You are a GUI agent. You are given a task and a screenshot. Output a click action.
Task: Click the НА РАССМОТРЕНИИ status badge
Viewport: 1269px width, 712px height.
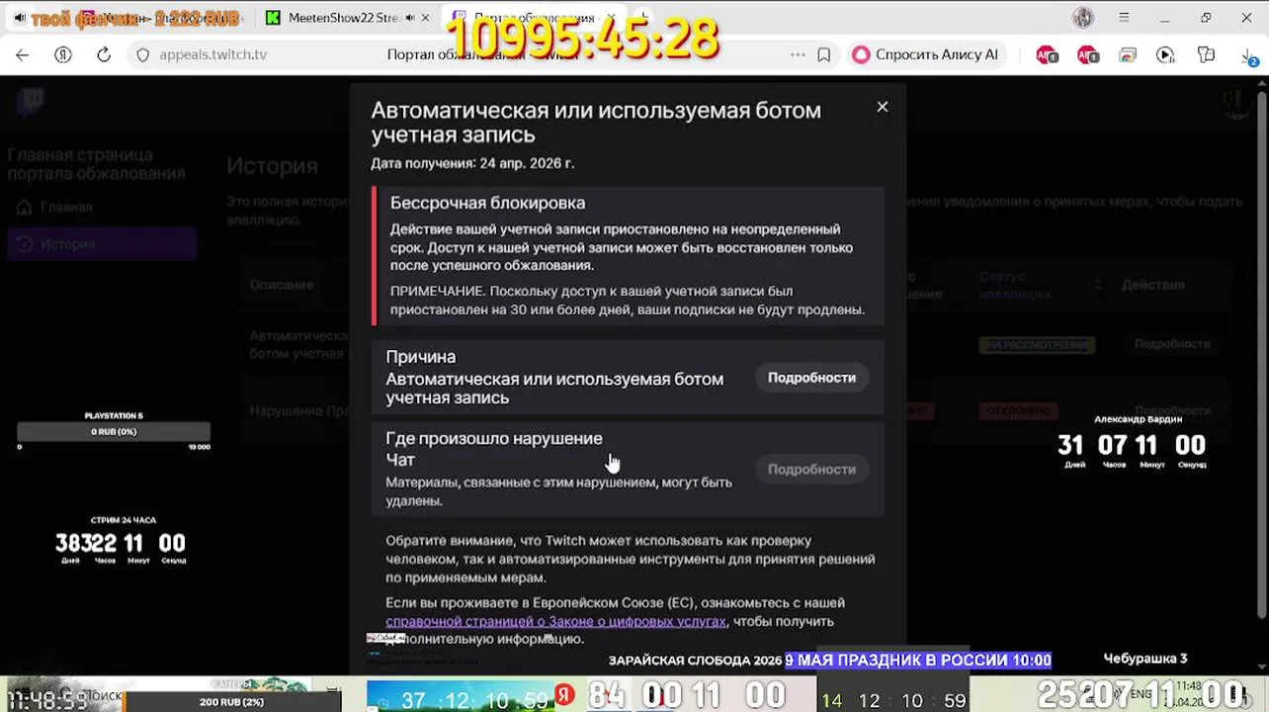click(1036, 344)
